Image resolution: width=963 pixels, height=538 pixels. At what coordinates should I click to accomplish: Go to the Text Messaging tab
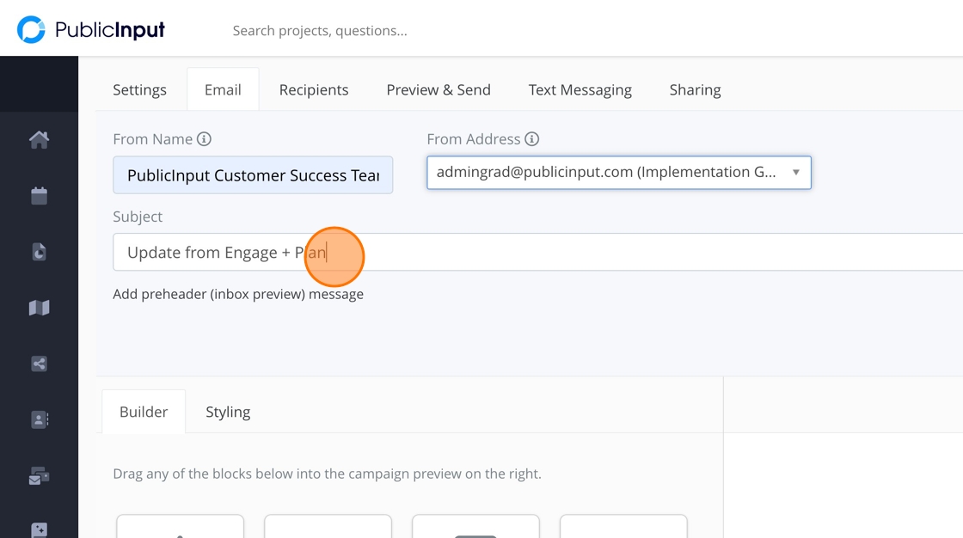click(580, 90)
